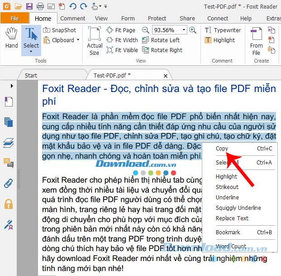Open the Comments panel
Viewport: 281px width, 276px height.
(9, 163)
